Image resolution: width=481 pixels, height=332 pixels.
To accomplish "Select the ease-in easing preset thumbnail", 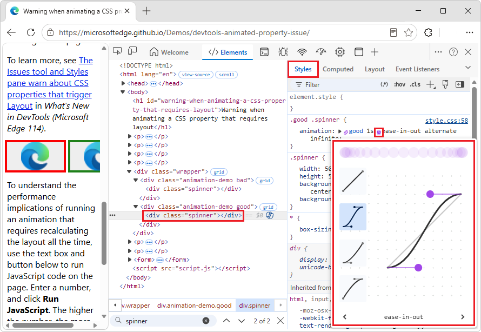I will [x=353, y=253].
